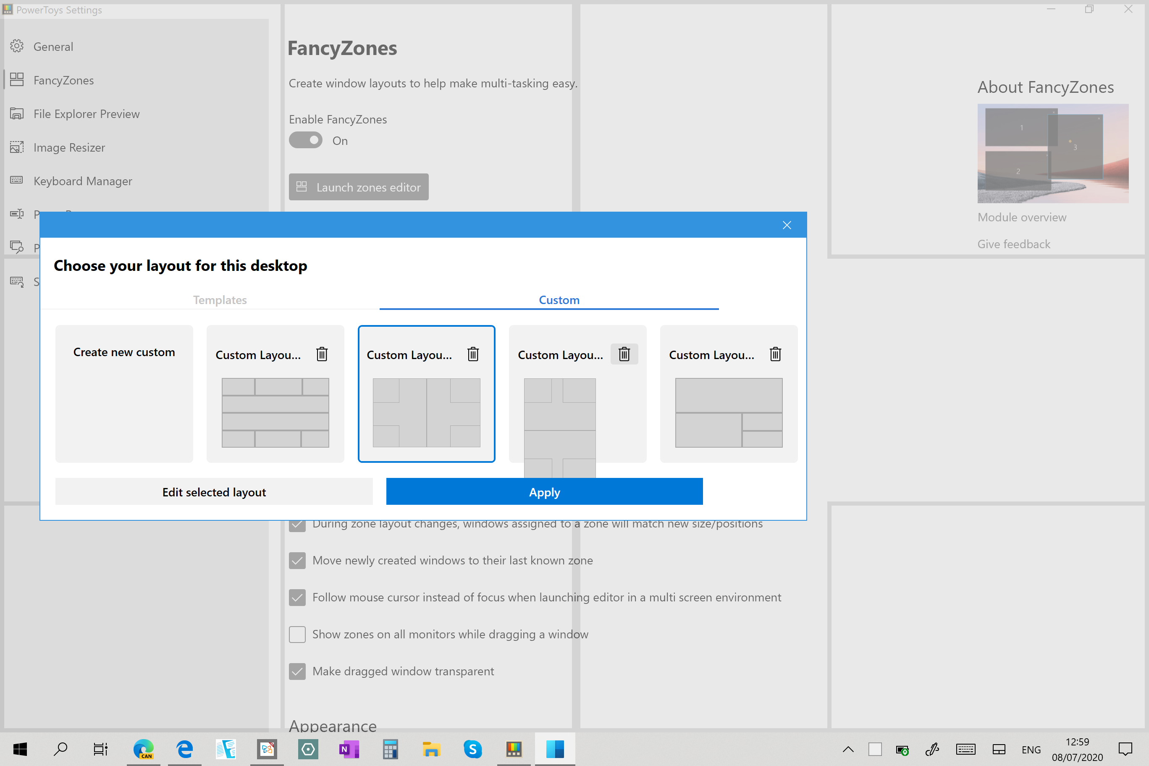1149x766 pixels.
Task: Click trash icon on selected second custom layout
Action: click(472, 354)
